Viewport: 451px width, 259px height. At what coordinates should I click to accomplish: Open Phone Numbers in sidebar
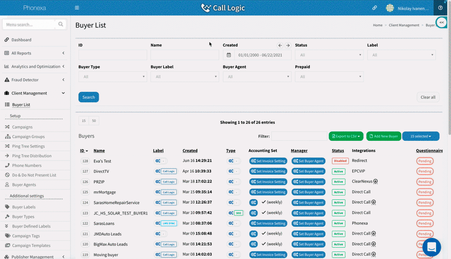[27, 165]
